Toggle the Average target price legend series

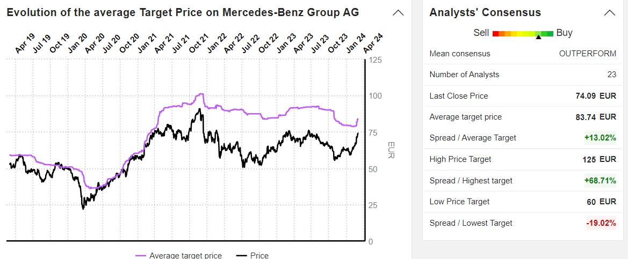(x=178, y=255)
